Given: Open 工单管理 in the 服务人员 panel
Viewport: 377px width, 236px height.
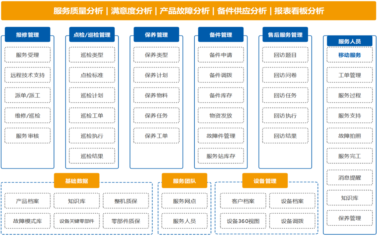Looking at the screenshot, I should pos(349,75).
